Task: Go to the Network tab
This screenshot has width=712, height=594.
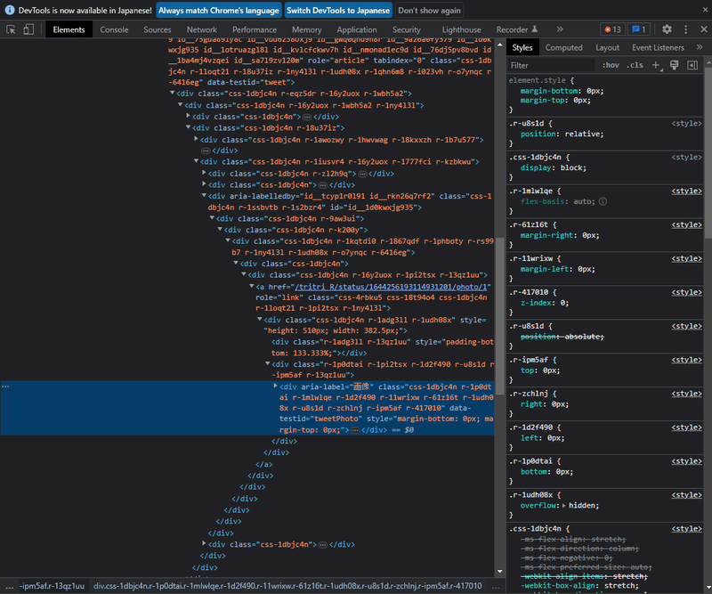Action: pyautogui.click(x=202, y=29)
